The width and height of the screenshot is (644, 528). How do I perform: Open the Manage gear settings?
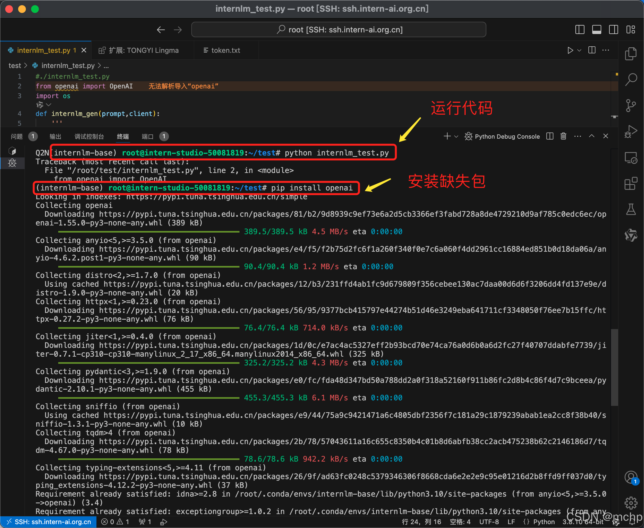coord(631,503)
